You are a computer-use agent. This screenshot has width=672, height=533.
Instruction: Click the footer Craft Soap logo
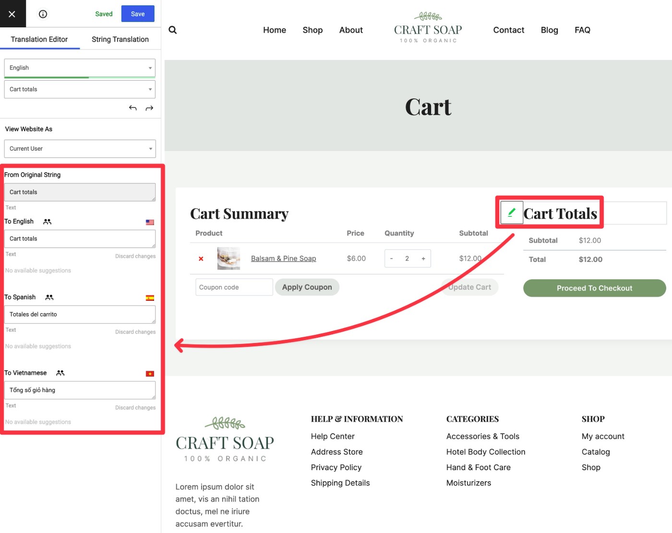tap(225, 440)
